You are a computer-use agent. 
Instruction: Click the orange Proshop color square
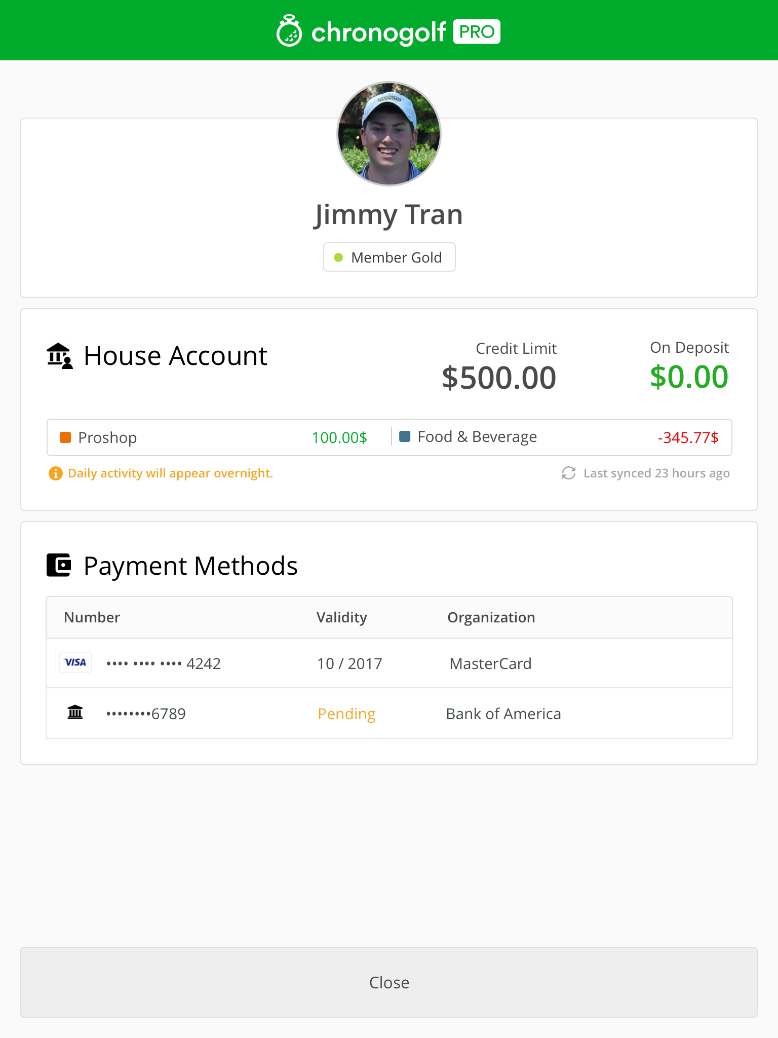(x=65, y=437)
